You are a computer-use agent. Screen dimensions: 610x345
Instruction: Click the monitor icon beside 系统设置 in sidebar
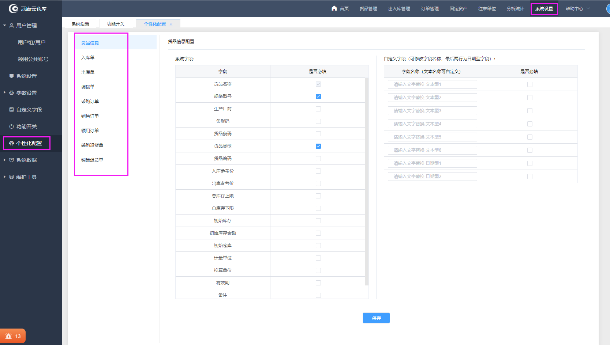click(12, 76)
